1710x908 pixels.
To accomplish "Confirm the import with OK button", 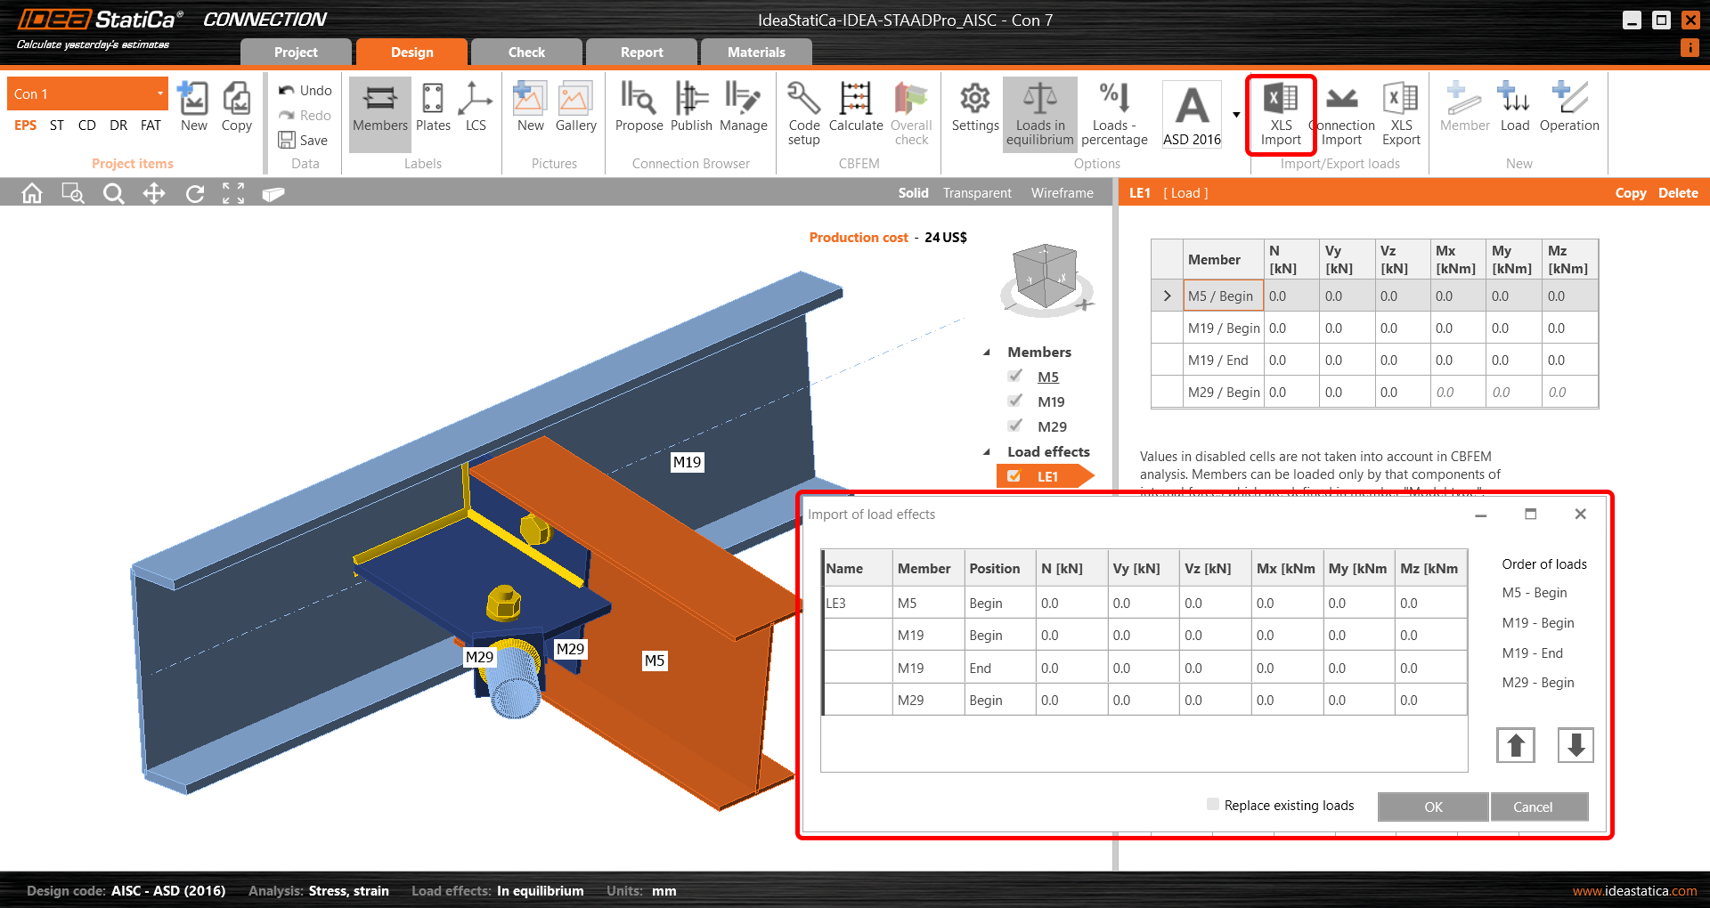I will coord(1432,807).
